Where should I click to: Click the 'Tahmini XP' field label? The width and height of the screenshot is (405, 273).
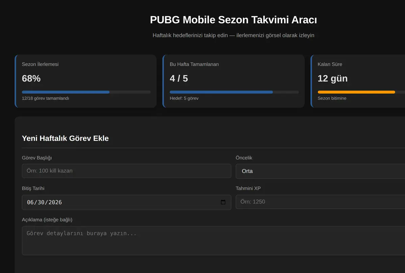pyautogui.click(x=248, y=189)
